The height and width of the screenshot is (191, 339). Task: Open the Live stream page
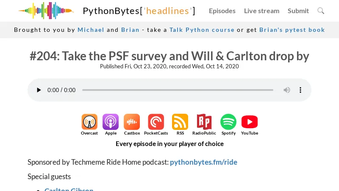coord(261,11)
